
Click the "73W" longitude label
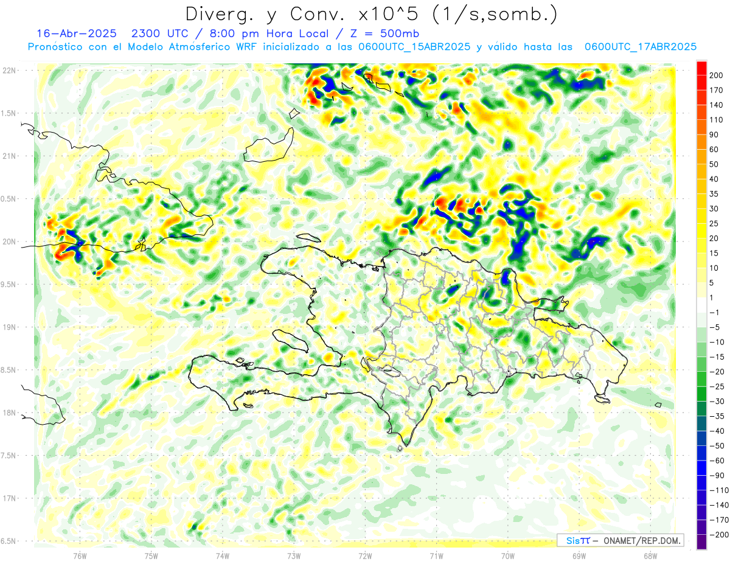[294, 556]
